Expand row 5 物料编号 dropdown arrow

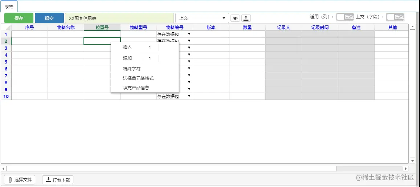point(189,62)
